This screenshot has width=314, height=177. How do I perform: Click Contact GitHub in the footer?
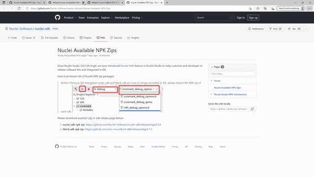point(158,147)
